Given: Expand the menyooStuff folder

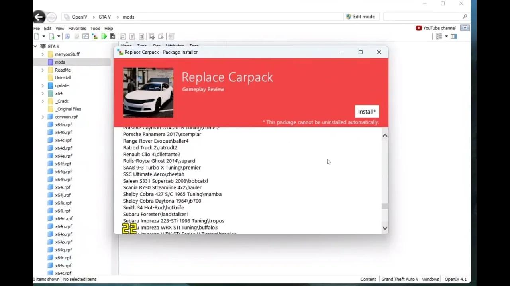Looking at the screenshot, I should tap(43, 54).
